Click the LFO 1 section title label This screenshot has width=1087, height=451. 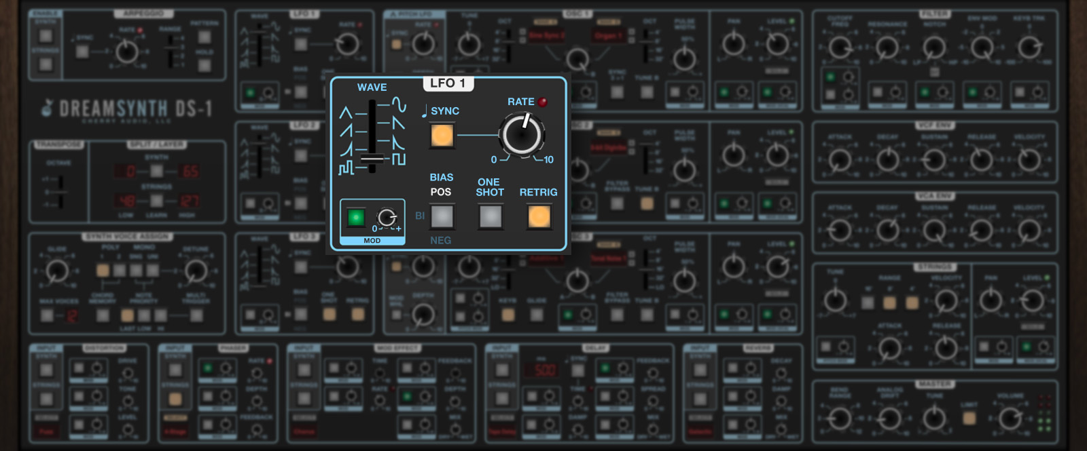447,83
